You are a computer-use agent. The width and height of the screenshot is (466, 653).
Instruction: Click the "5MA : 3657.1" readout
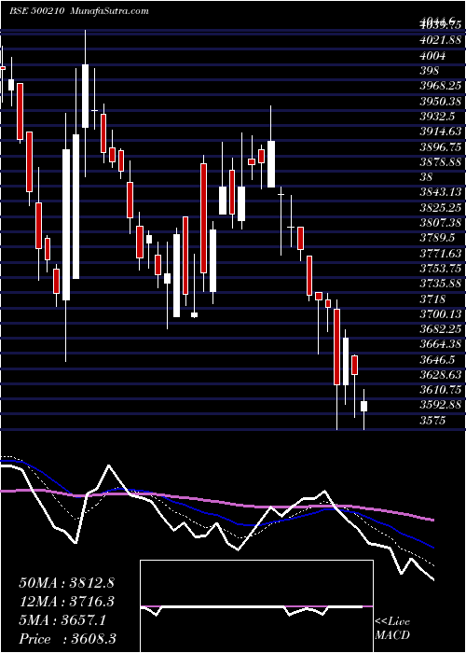pos(62,620)
